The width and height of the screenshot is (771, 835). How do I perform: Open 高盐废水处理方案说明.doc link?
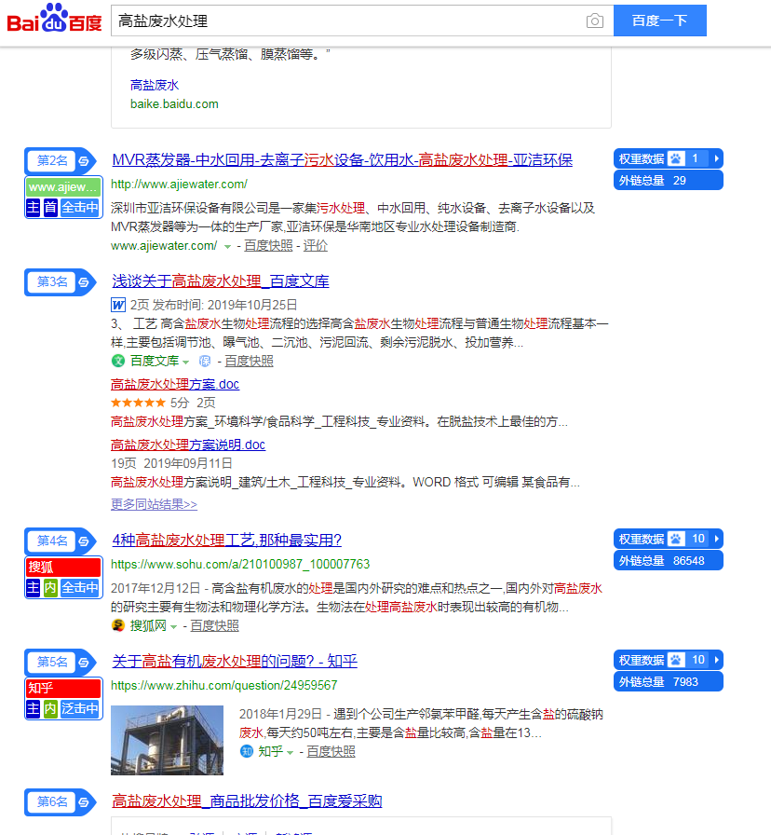tap(188, 445)
